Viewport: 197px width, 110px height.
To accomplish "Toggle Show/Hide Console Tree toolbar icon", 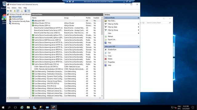I will [18, 11].
